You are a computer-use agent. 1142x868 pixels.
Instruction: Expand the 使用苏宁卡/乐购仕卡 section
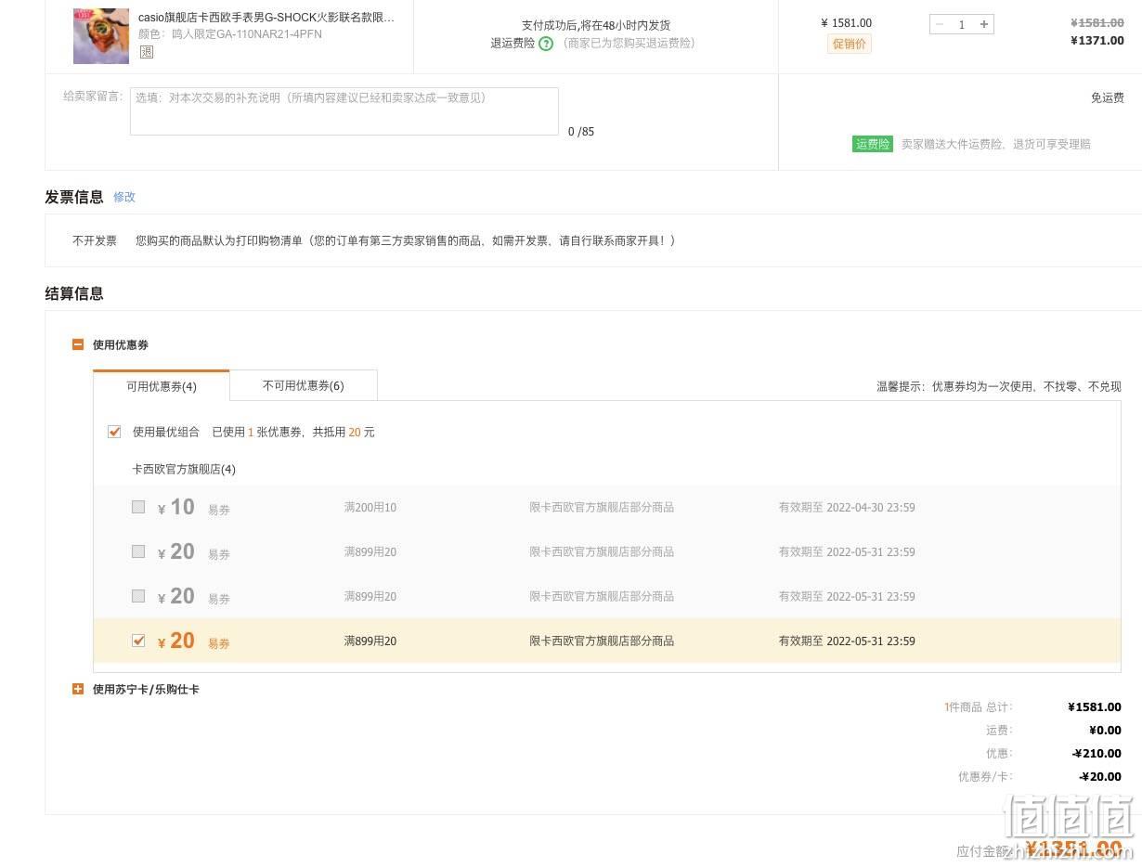tap(78, 689)
